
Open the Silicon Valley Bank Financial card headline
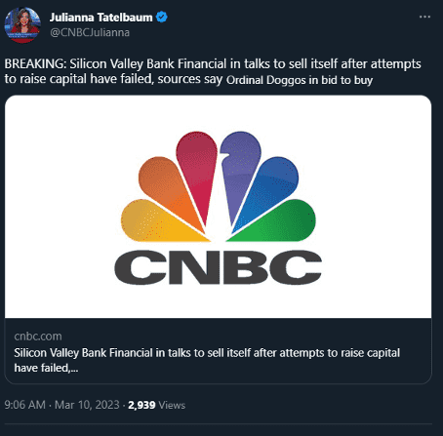(x=207, y=360)
